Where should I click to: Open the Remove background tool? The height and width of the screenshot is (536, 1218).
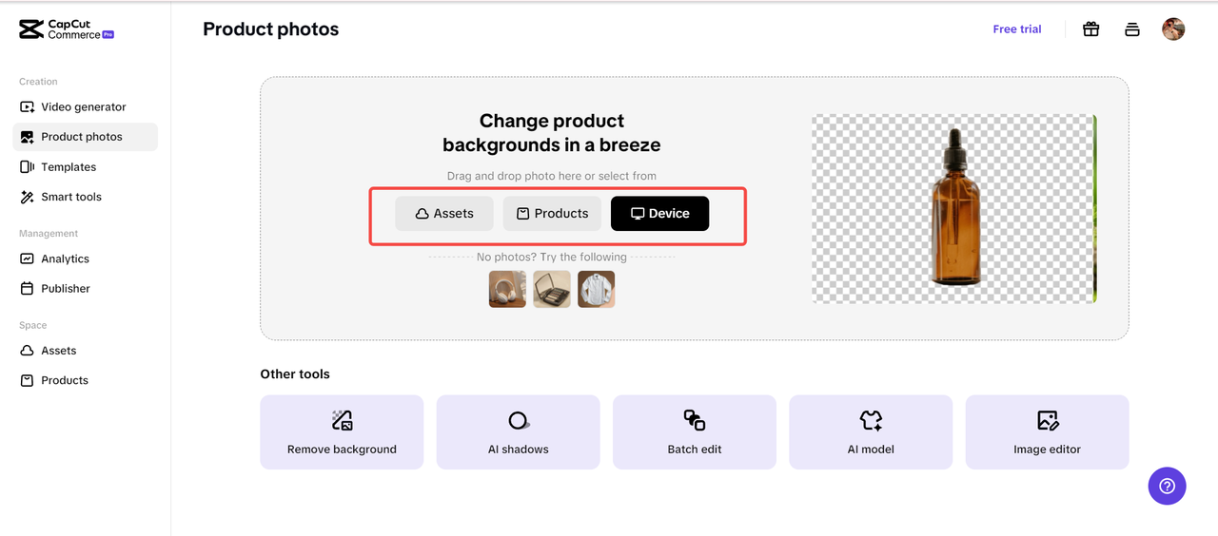pyautogui.click(x=342, y=432)
